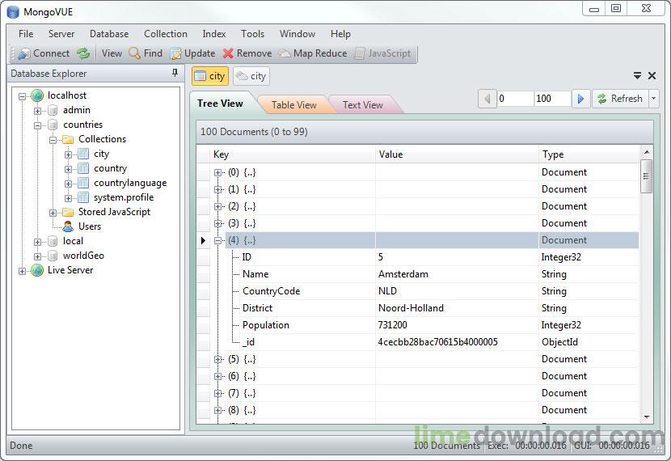Click the Key column header

point(293,154)
